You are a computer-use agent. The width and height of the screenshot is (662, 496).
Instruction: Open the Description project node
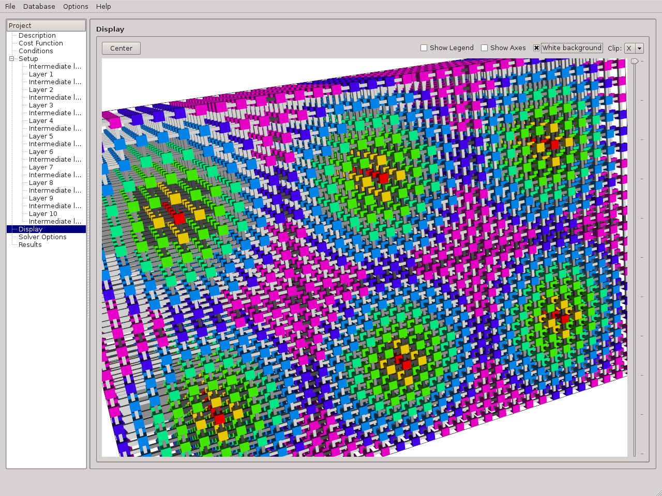pos(37,35)
